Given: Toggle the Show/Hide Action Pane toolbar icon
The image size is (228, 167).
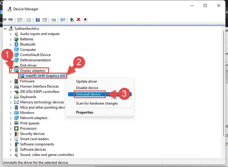Looking at the screenshot, I should point(45,20).
